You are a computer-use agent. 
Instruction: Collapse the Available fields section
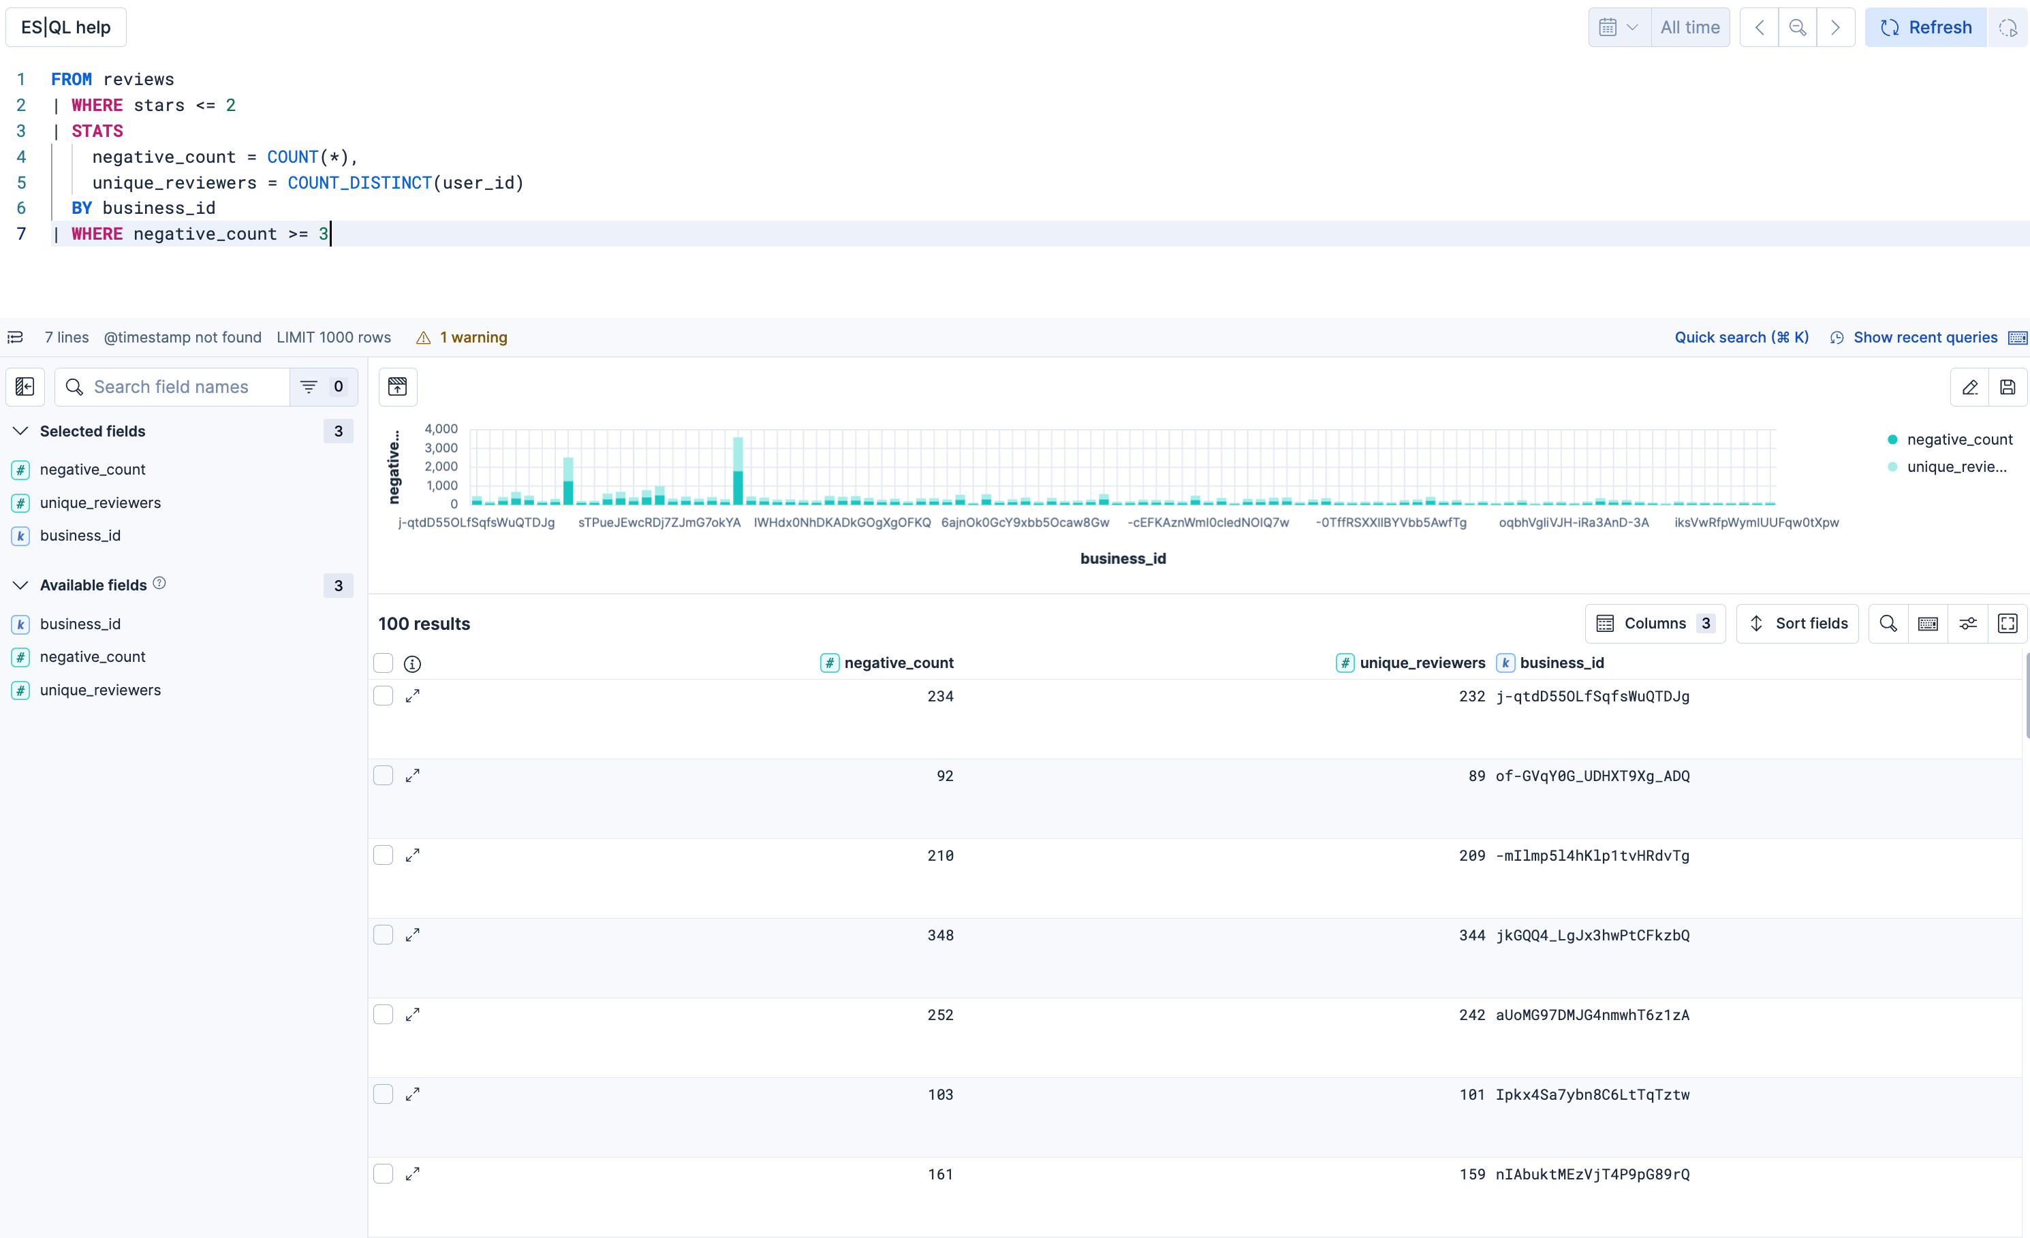click(x=20, y=585)
